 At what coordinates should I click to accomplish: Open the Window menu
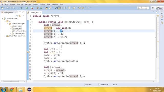[55, 4]
